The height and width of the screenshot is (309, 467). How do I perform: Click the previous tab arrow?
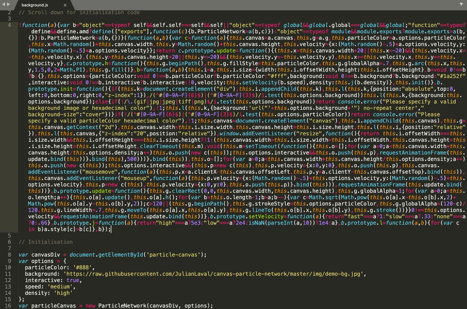[4, 4]
